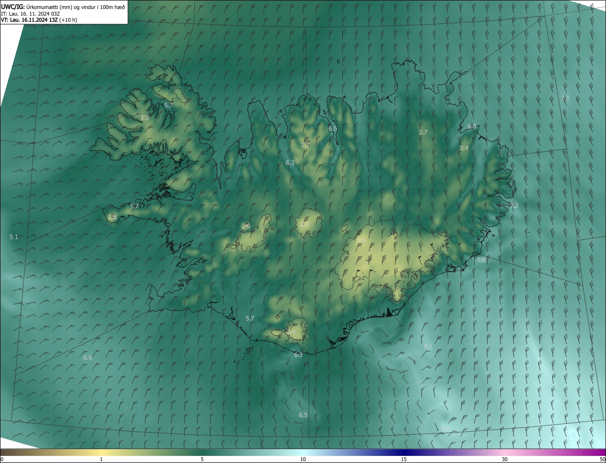Click the 8.1 value in the southeast sea
Screen dimensions: 606x463
(x=428, y=347)
